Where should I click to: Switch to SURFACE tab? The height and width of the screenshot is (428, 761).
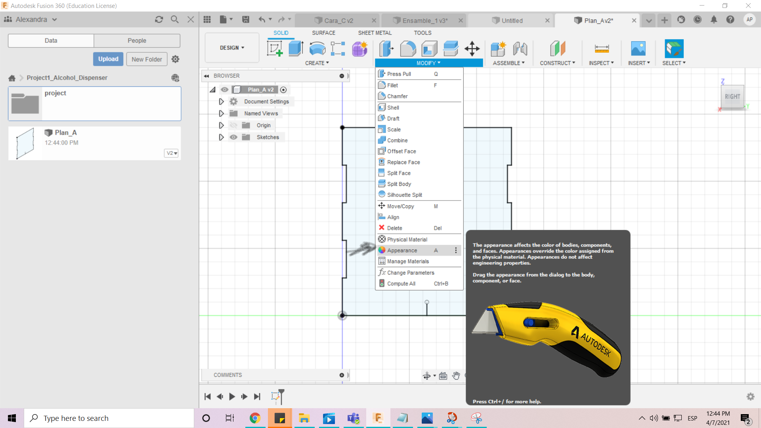324,32
